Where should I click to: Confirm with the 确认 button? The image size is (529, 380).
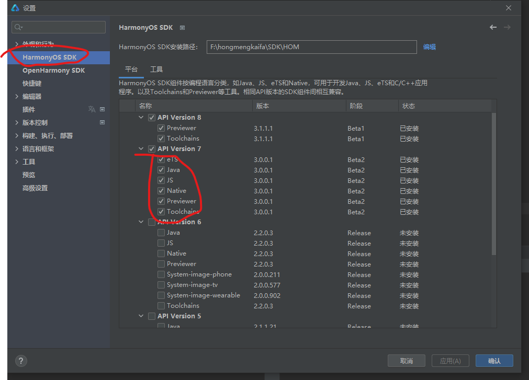(494, 361)
